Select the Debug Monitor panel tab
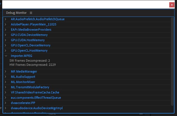Viewport: 177px width, 116px height. (x=16, y=13)
